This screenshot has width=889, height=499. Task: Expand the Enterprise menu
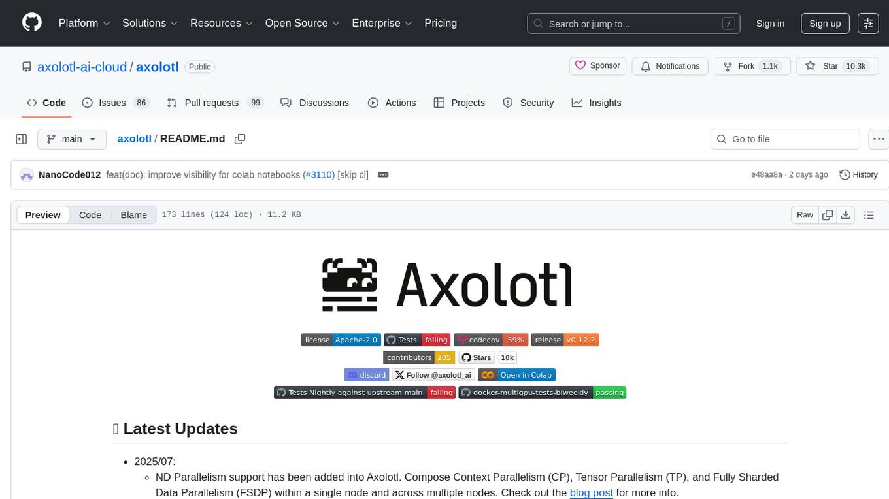point(382,23)
